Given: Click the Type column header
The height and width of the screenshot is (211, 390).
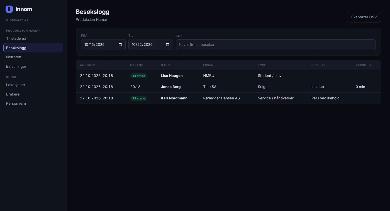Looking at the screenshot, I should click(262, 65).
